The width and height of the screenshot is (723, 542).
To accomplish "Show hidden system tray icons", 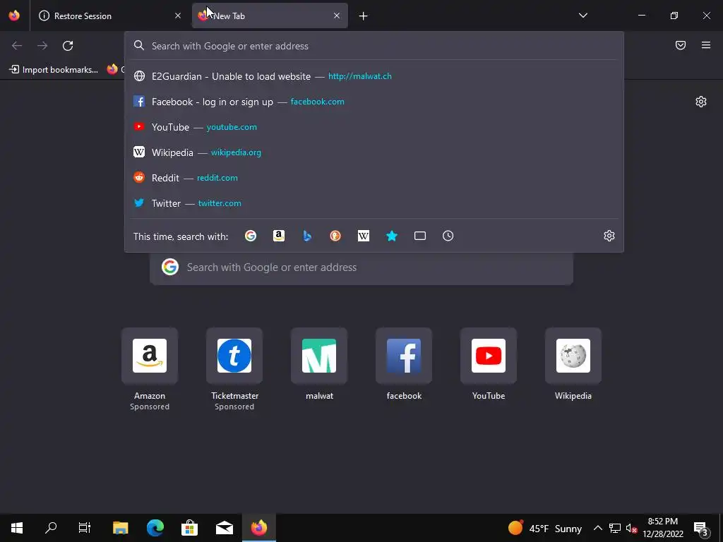I will (x=597, y=528).
